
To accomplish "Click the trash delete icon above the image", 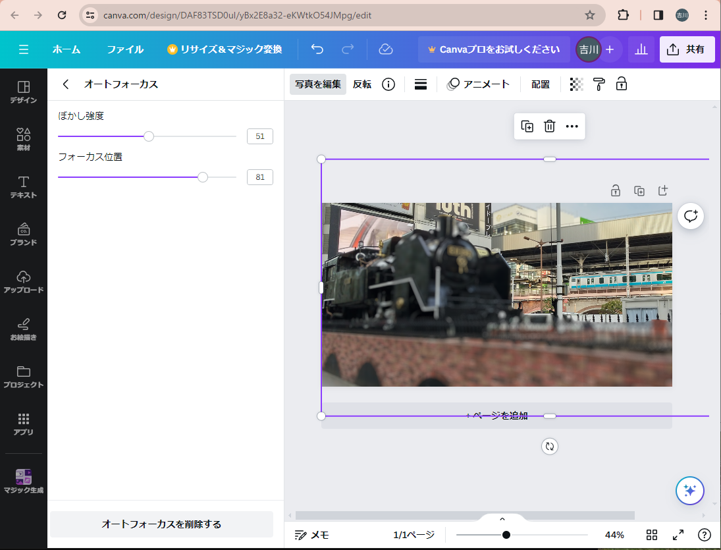I will click(549, 126).
